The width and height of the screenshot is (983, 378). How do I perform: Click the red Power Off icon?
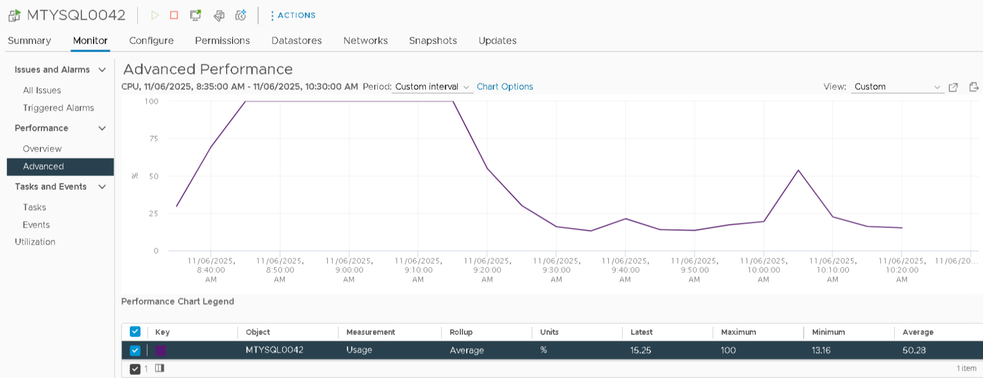(x=174, y=15)
